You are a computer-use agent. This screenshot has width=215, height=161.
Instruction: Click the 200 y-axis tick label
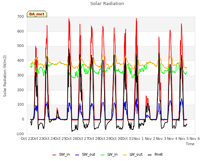pyautogui.click(x=20, y=90)
